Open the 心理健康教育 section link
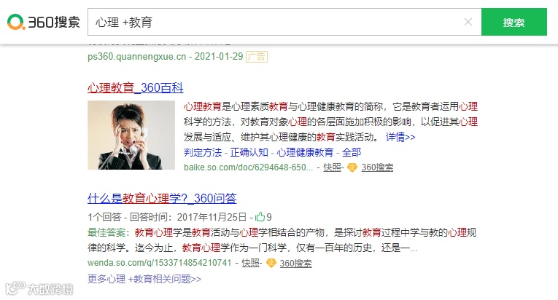The height and width of the screenshot is (300, 558). (x=305, y=152)
